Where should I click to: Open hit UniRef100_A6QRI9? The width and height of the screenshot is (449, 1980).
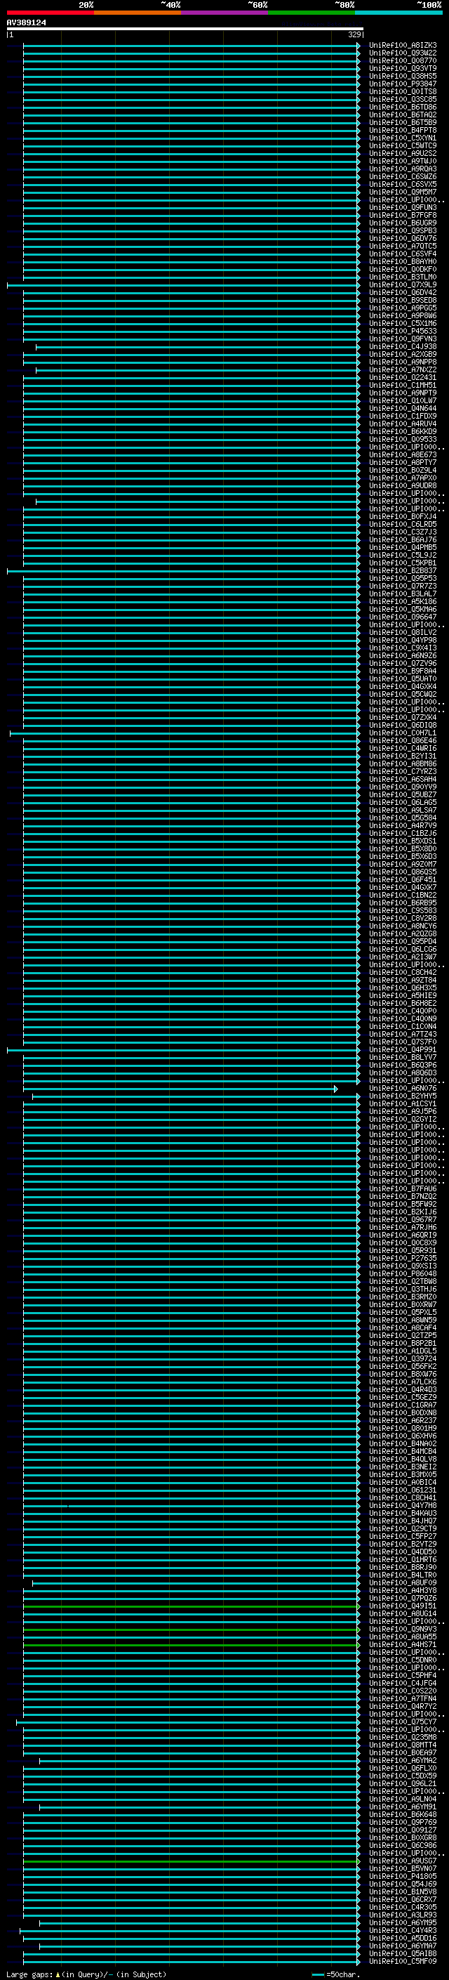(402, 1235)
